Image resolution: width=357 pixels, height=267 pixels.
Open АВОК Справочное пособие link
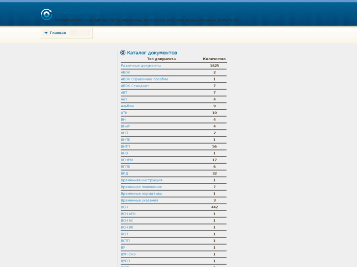pyautogui.click(x=144, y=79)
